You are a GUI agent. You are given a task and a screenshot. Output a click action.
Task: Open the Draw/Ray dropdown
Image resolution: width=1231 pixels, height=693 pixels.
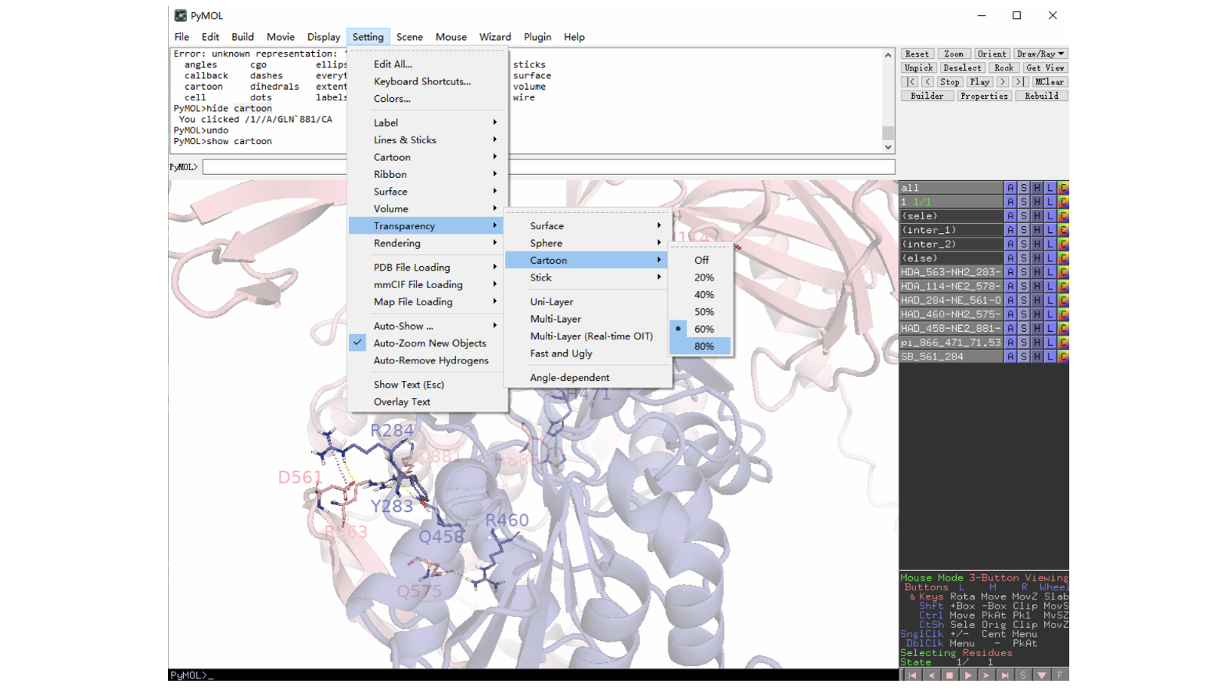1040,54
